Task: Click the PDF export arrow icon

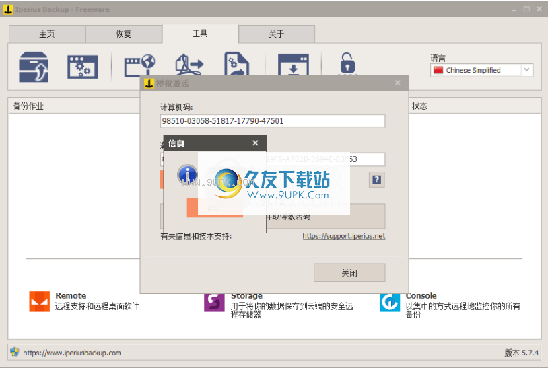Action: (x=189, y=64)
